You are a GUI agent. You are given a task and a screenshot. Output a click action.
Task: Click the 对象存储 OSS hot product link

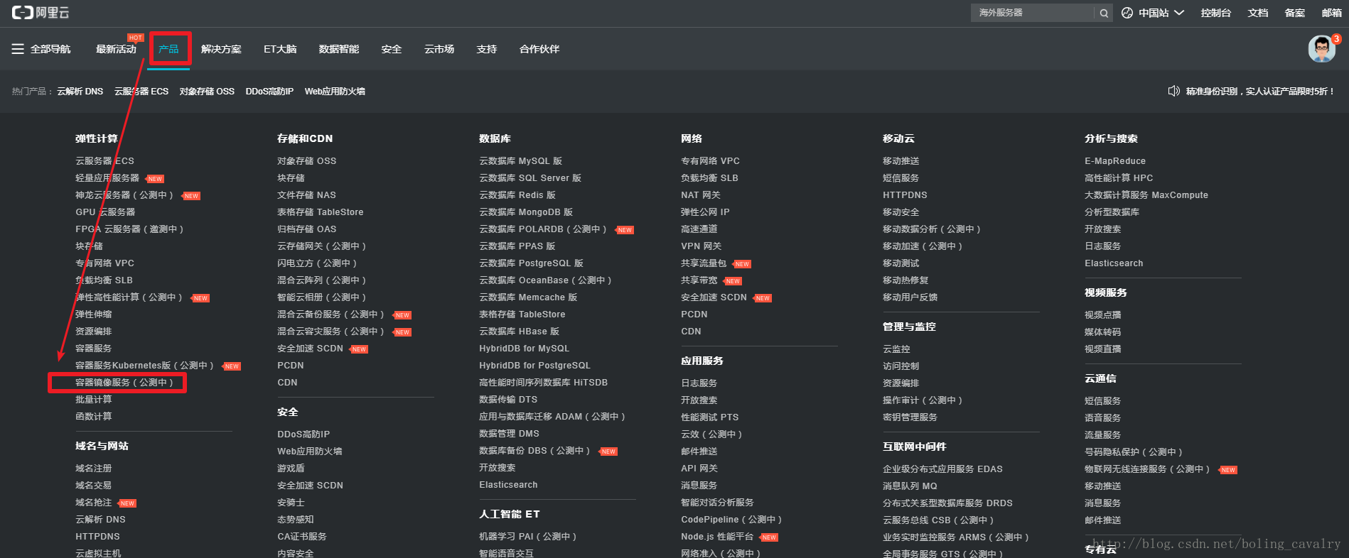pyautogui.click(x=207, y=92)
